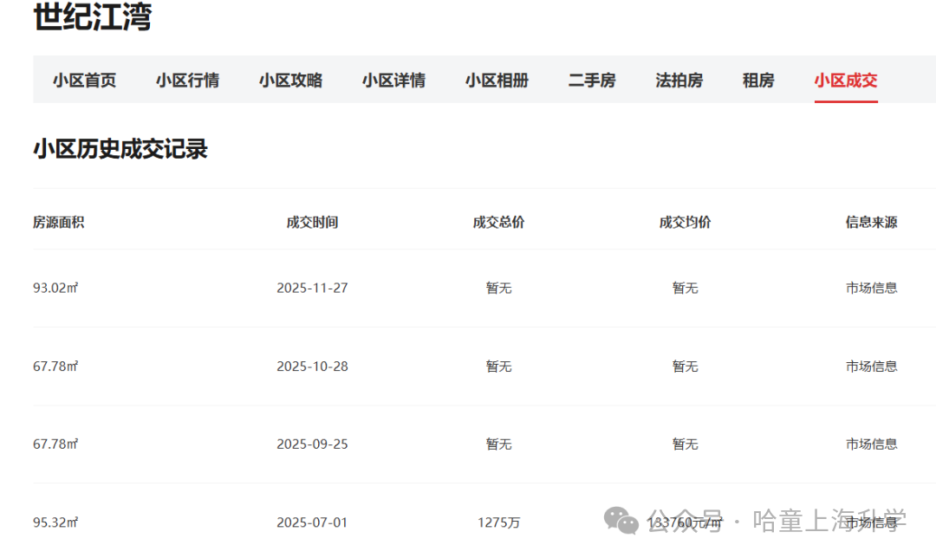Viewport: 936px width, 558px height.
Task: Click the 成交均价 column header
Action: 685,223
